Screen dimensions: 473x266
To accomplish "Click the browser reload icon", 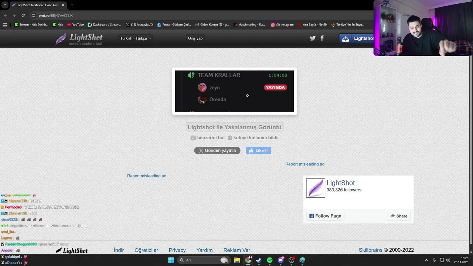I will [x=23, y=16].
